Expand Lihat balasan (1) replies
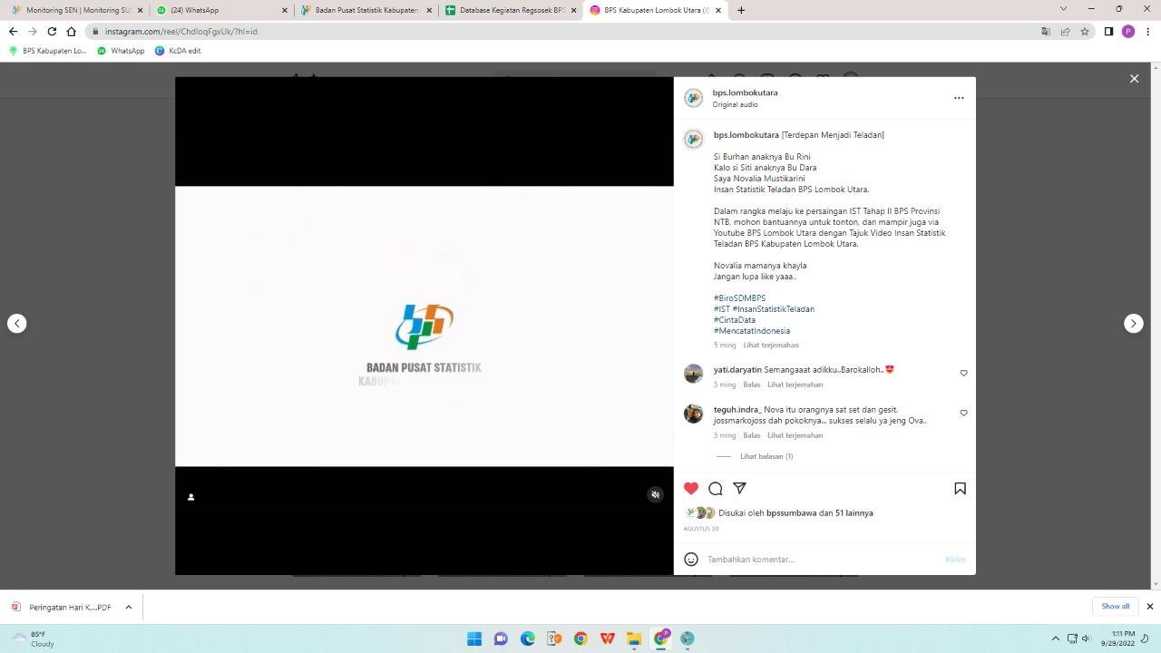 pos(766,456)
